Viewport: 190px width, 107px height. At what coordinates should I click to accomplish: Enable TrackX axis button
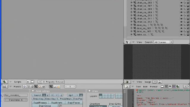pyautogui.click(x=37, y=95)
